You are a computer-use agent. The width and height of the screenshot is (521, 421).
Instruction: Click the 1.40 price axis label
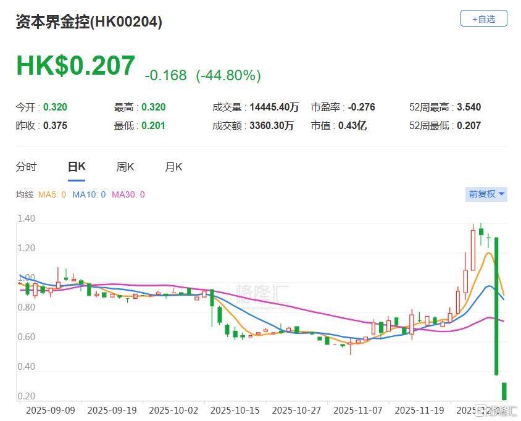27,219
